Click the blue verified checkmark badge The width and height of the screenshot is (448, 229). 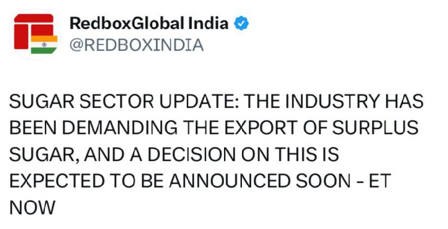(x=241, y=24)
